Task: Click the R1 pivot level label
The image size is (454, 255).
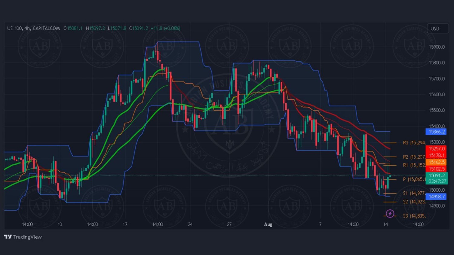Action: 414,165
